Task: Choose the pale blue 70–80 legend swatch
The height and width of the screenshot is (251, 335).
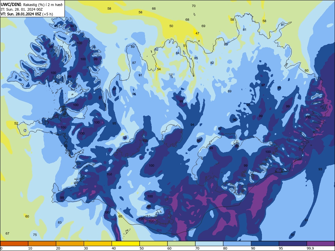Action: click(x=209, y=244)
